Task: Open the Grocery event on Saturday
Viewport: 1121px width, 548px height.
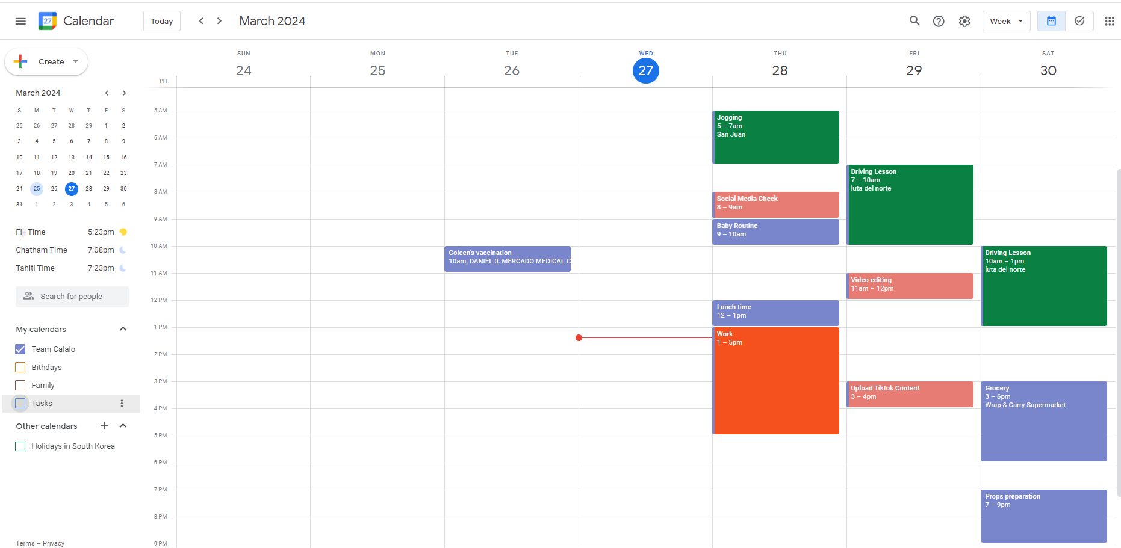Action: click(1044, 422)
